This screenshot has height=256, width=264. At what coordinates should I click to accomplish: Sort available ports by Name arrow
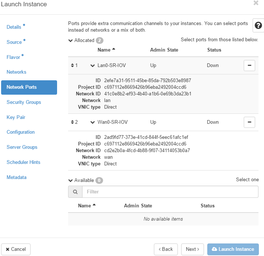tap(94, 205)
